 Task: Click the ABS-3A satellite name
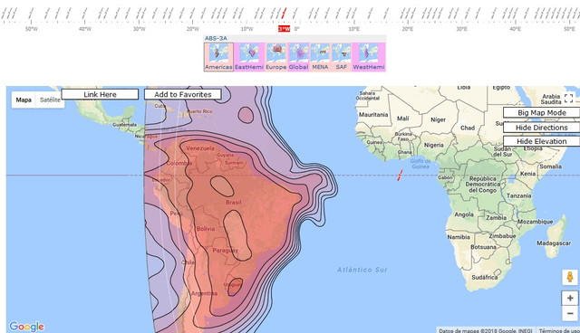216,38
